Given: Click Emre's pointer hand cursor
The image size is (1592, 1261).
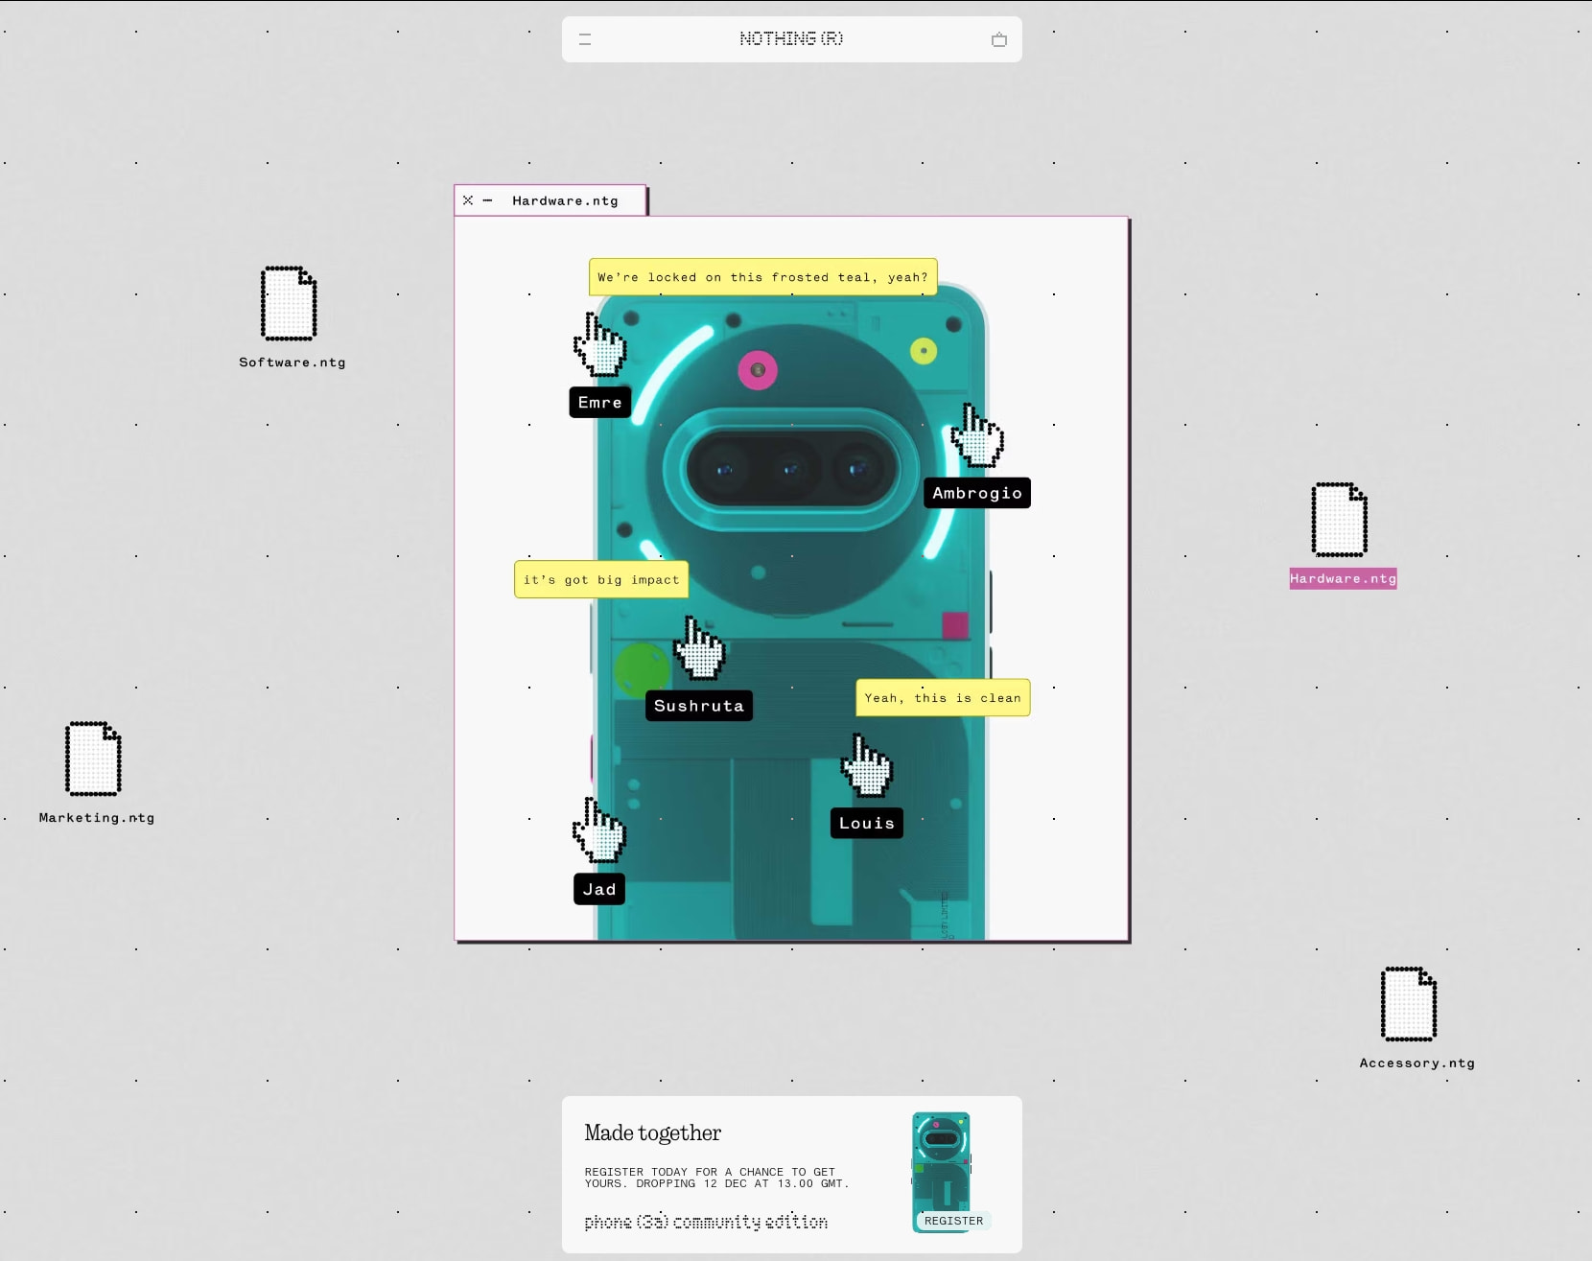Looking at the screenshot, I should pos(600,344).
